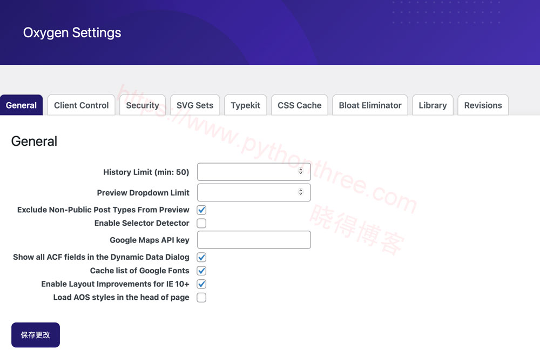Click the General section heading
The image size is (540, 350).
click(x=34, y=141)
